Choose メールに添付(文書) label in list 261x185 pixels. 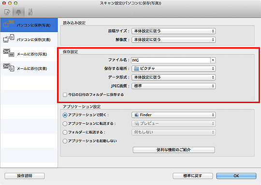click(x=32, y=69)
